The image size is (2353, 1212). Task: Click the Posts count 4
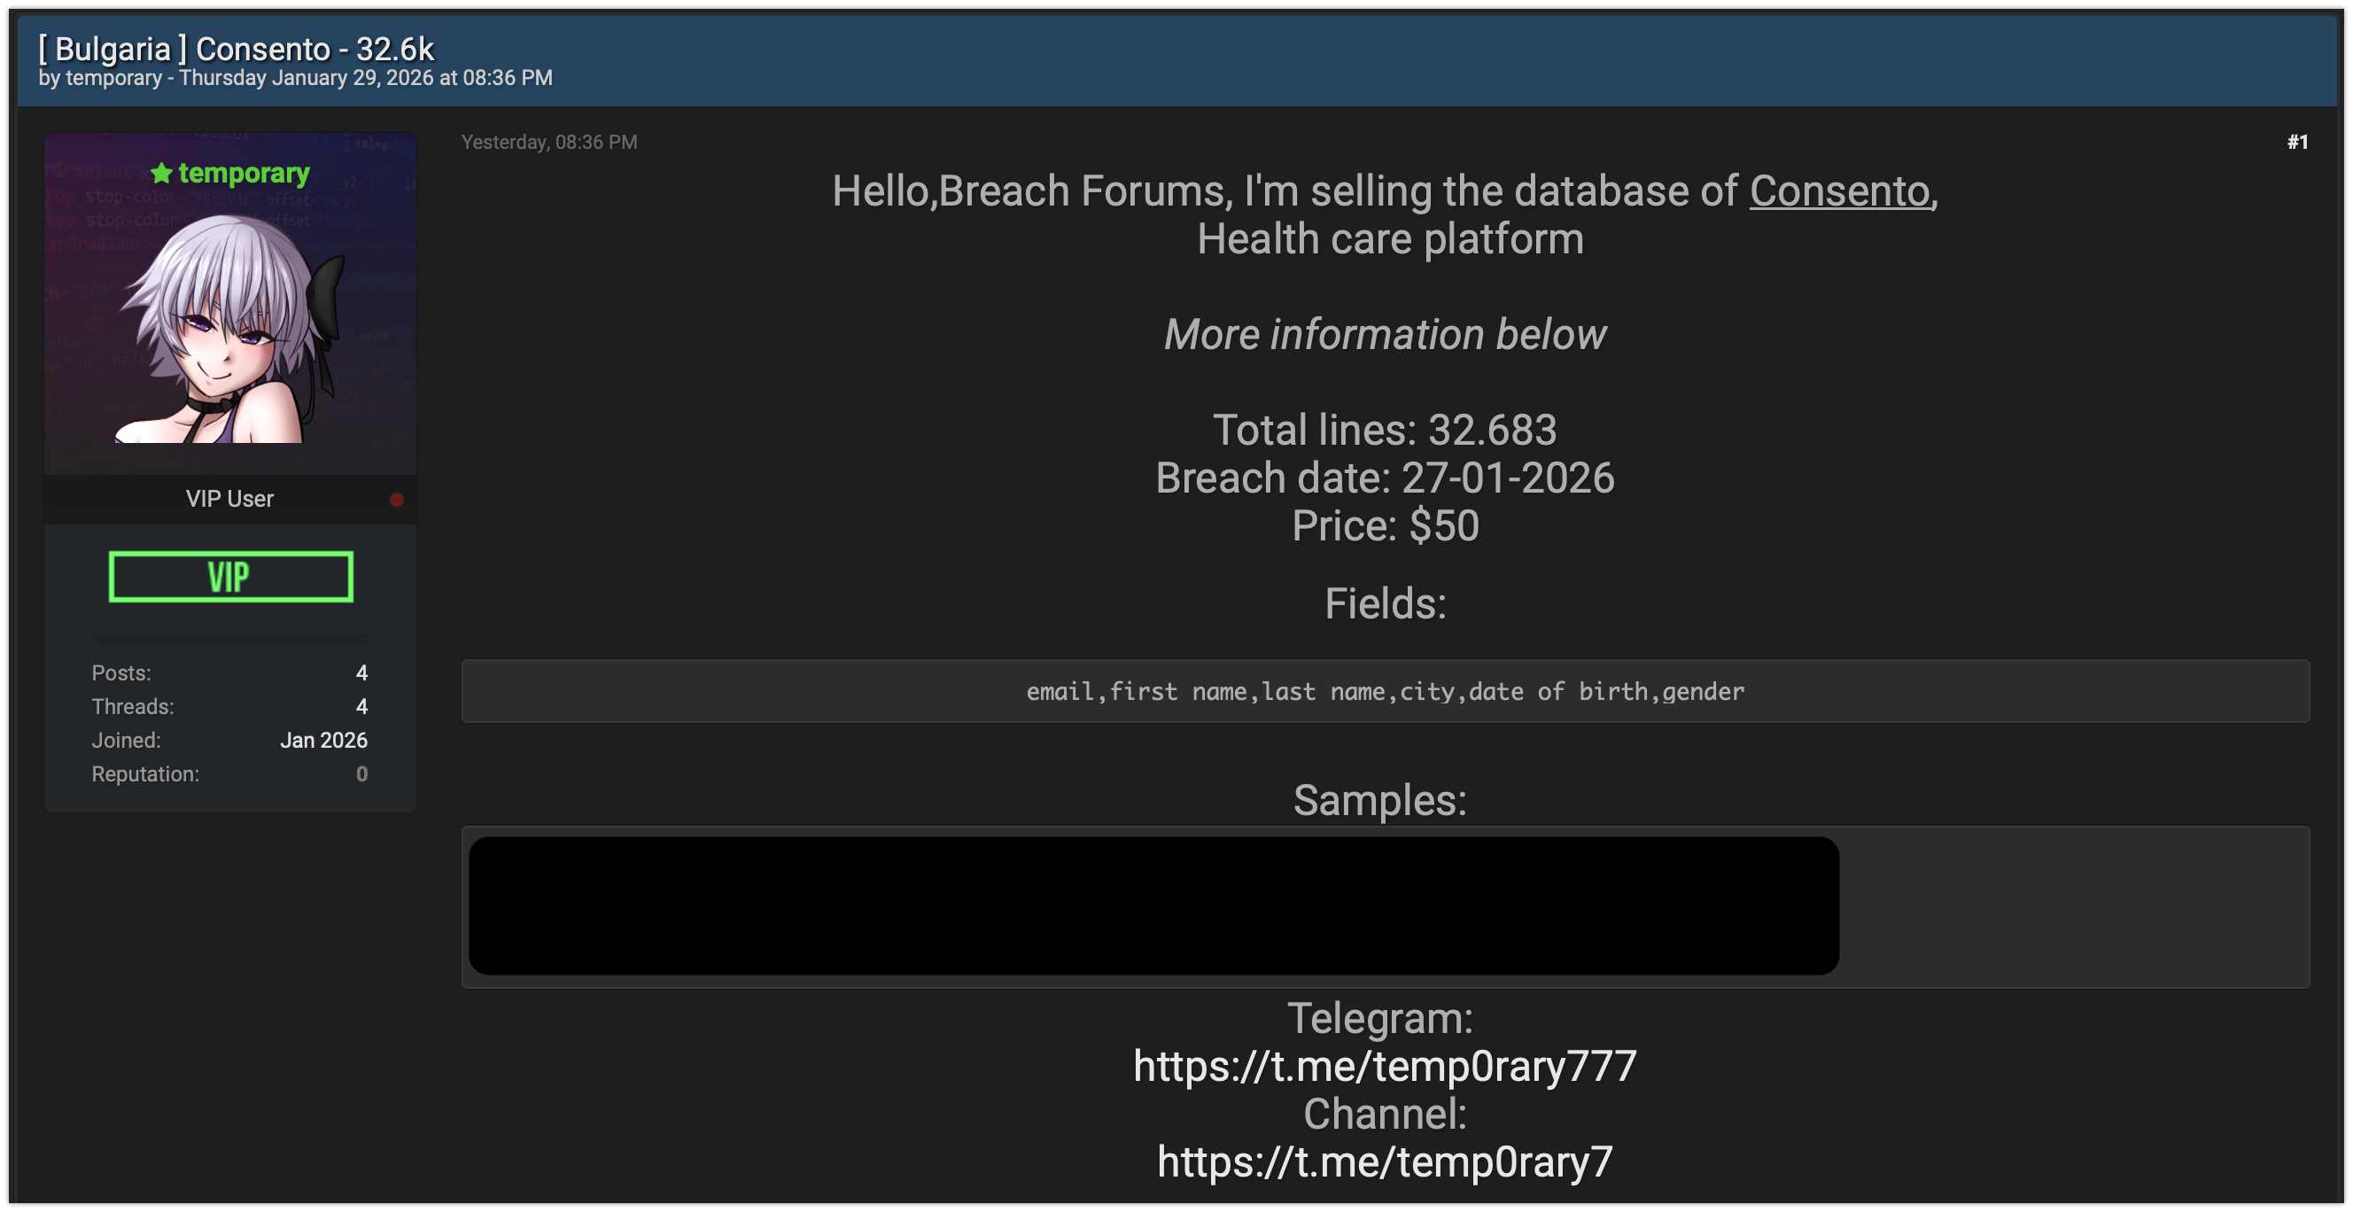pyautogui.click(x=361, y=672)
